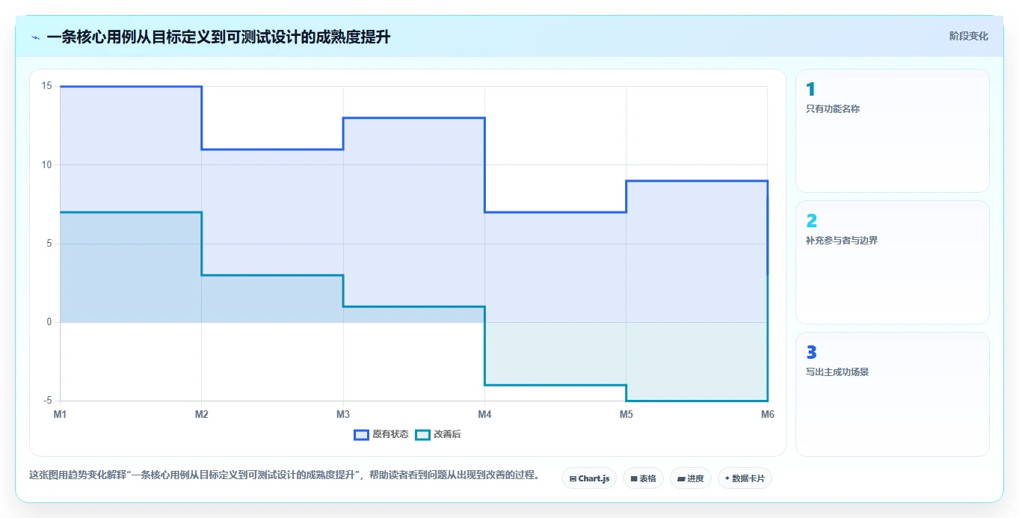Click the blue 原有状态 legend color box
1019x518 pixels.
[361, 434]
